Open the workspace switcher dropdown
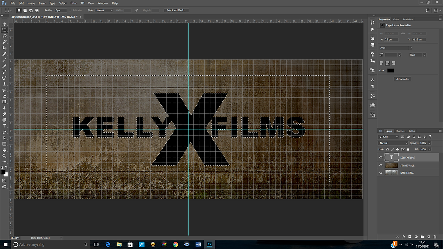Viewport: 443px width, 249px height. pyautogui.click(x=437, y=10)
